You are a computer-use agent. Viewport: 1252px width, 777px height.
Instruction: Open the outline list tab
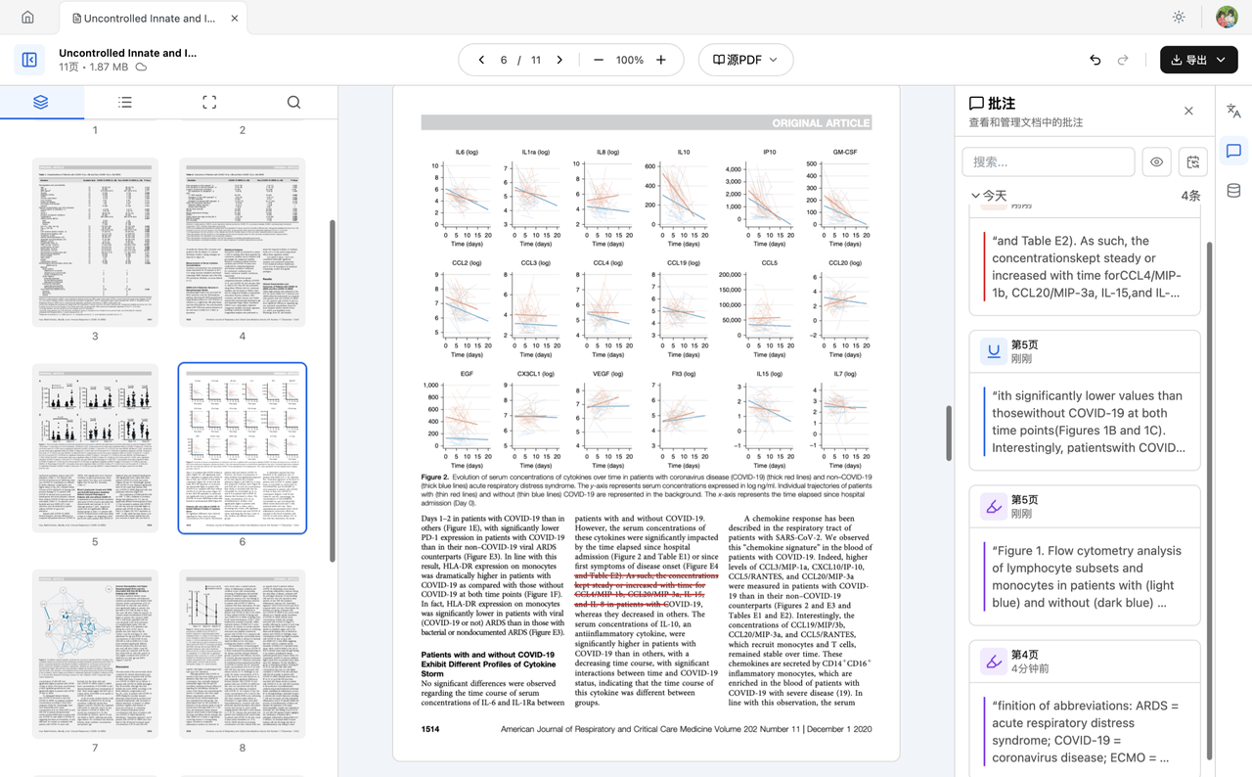tap(125, 102)
